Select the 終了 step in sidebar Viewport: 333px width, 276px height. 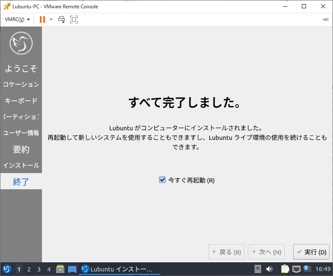21,181
